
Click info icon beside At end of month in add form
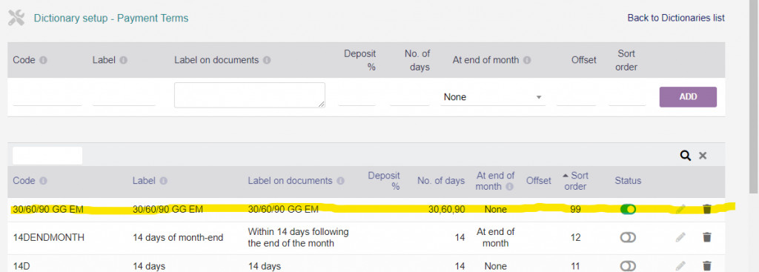point(527,61)
